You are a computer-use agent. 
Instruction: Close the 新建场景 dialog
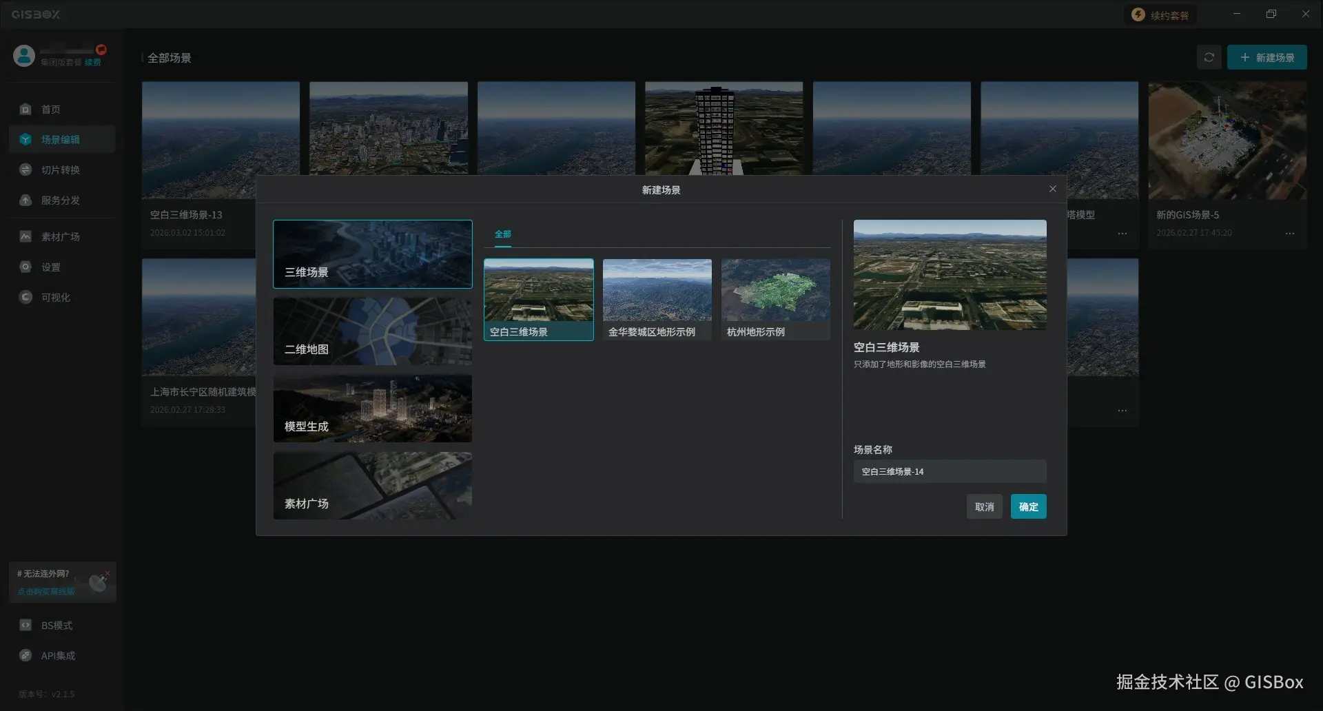pos(1052,189)
